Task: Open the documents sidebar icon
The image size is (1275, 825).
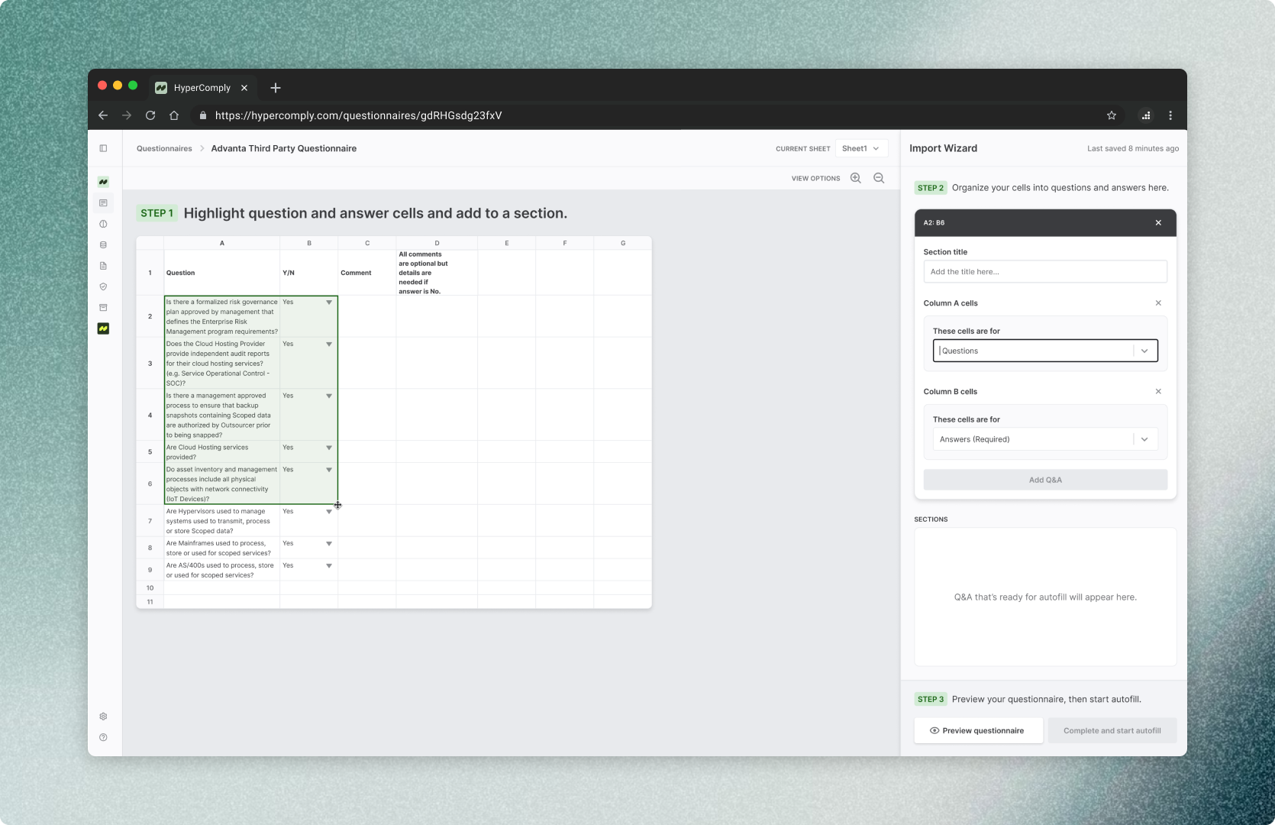Action: [103, 266]
